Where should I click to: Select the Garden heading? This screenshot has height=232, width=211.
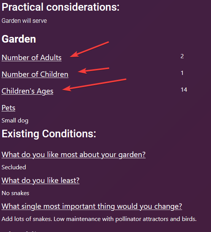click(19, 39)
